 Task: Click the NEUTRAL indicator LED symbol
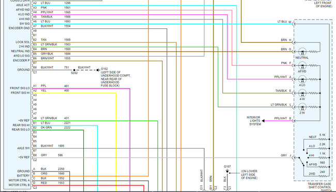pos(302,51)
